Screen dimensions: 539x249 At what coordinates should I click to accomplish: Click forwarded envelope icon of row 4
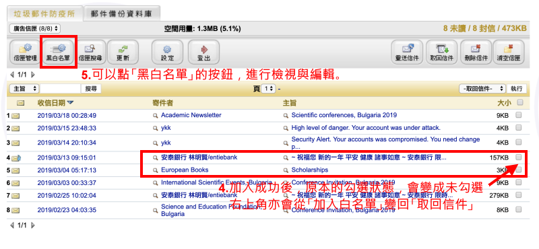15,158
